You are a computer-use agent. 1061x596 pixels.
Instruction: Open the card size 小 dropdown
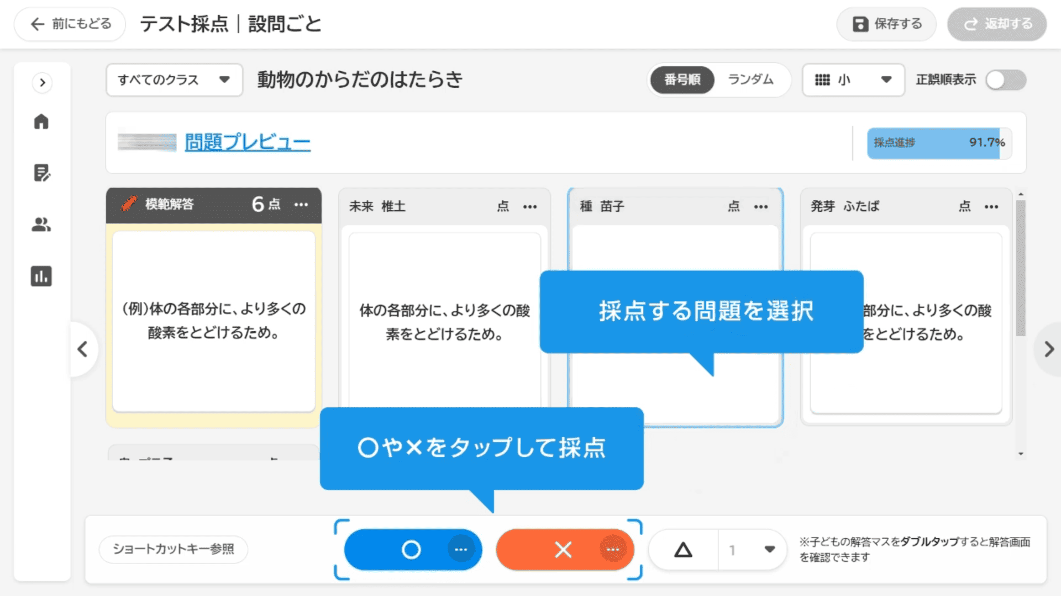(x=853, y=80)
